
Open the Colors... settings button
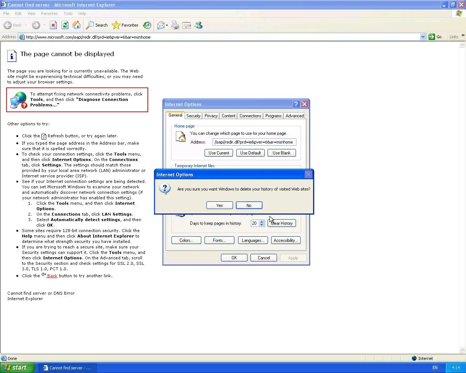[186, 240]
